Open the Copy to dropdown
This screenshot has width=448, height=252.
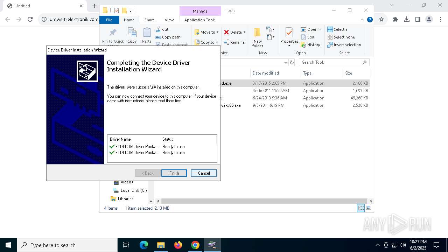(206, 42)
